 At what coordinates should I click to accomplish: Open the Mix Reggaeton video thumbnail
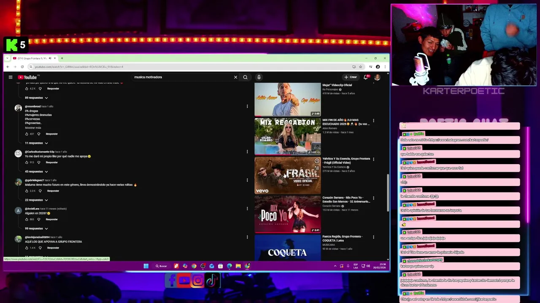288,136
